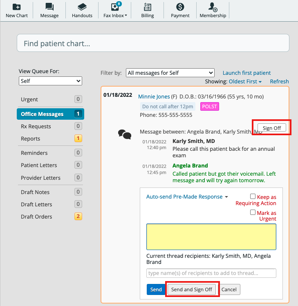
Task: Select the Draft Letters queue
Action: [50, 204]
